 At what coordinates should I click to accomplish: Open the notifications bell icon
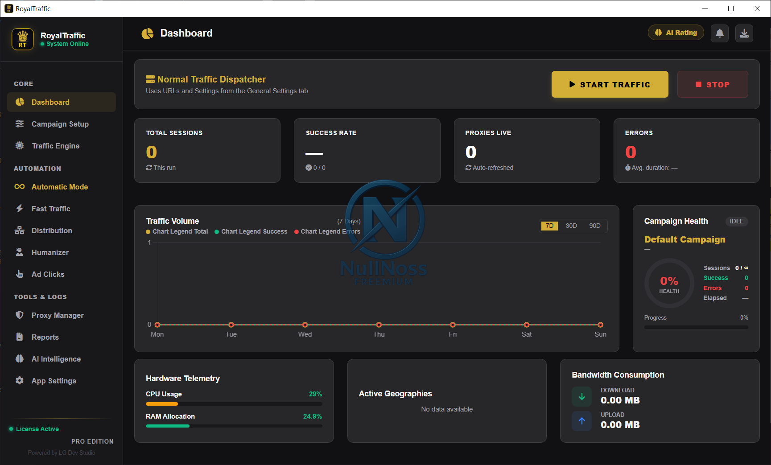click(x=719, y=33)
